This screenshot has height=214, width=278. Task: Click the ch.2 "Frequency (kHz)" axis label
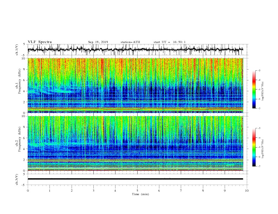coord(20,139)
